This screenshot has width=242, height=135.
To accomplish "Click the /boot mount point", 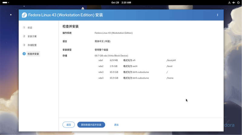I will [x=169, y=66].
